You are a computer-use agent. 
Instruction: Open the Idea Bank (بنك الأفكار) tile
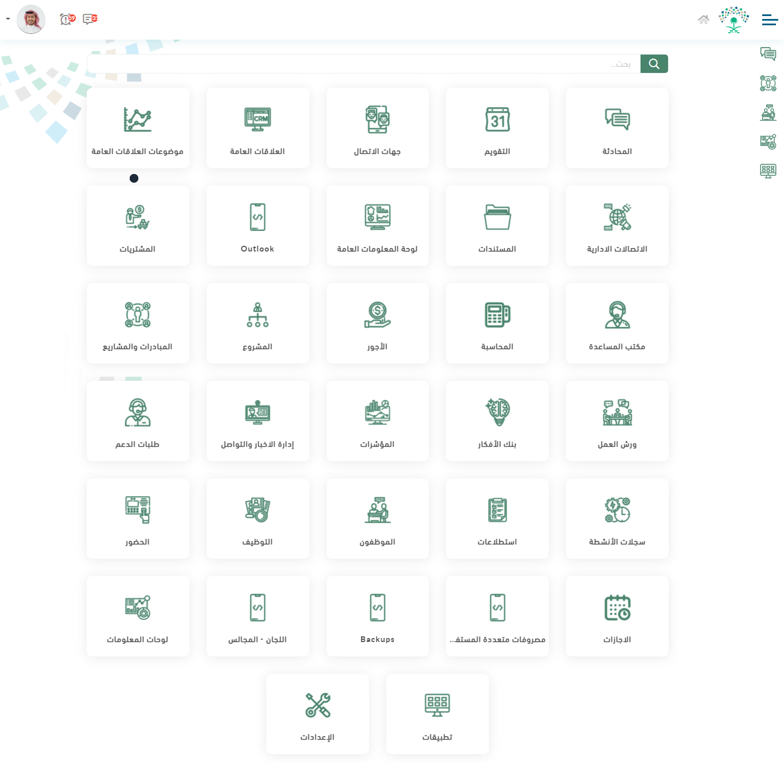pos(497,421)
